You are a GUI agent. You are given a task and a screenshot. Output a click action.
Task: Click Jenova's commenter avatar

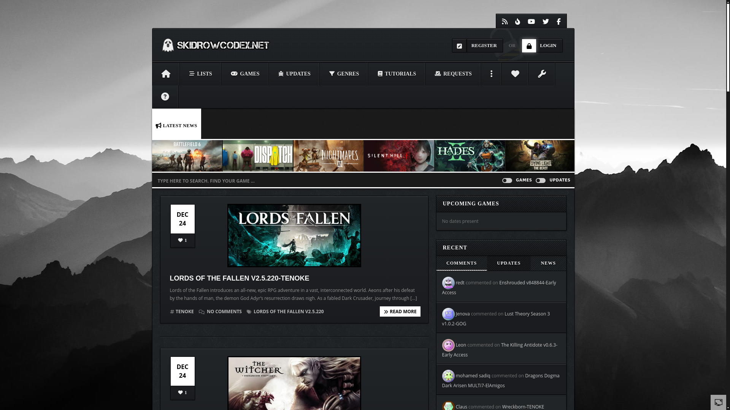point(448,314)
